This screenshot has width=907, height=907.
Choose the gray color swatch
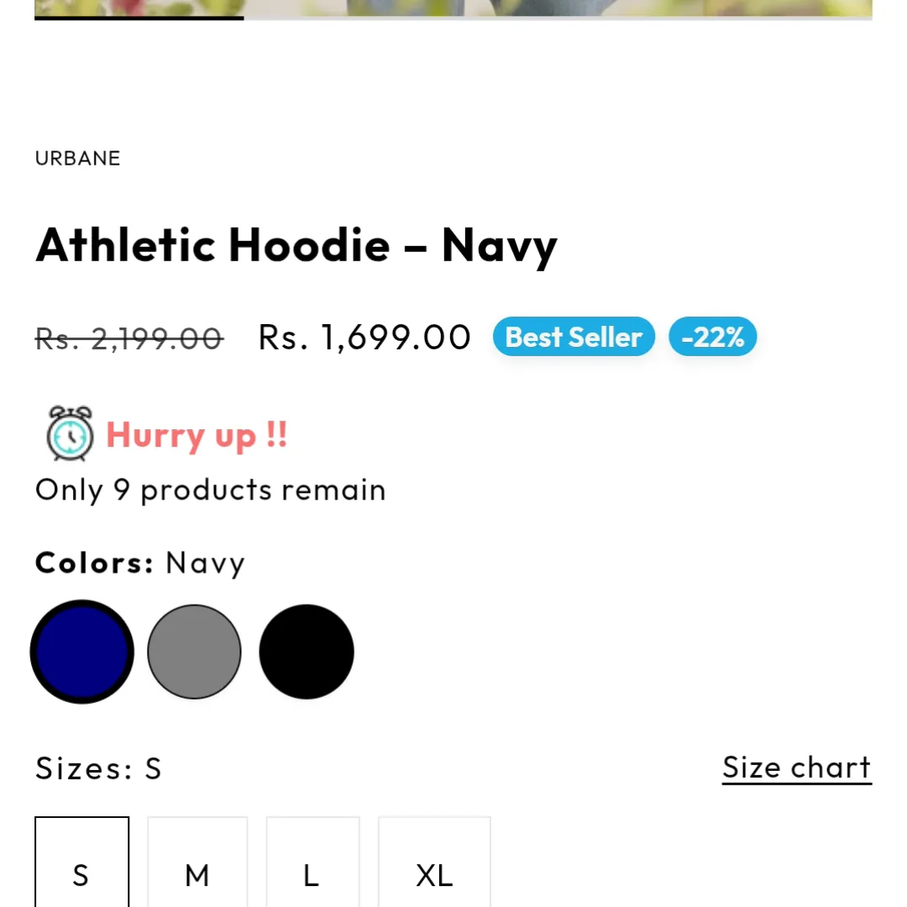pos(194,652)
